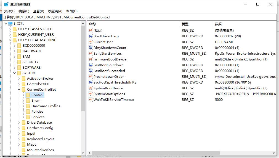Click the 5000 data value
The image size is (279, 158).
click(219, 99)
